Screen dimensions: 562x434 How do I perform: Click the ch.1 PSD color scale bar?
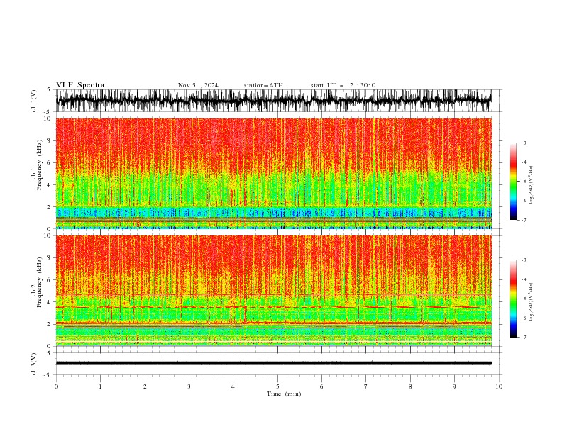513,182
